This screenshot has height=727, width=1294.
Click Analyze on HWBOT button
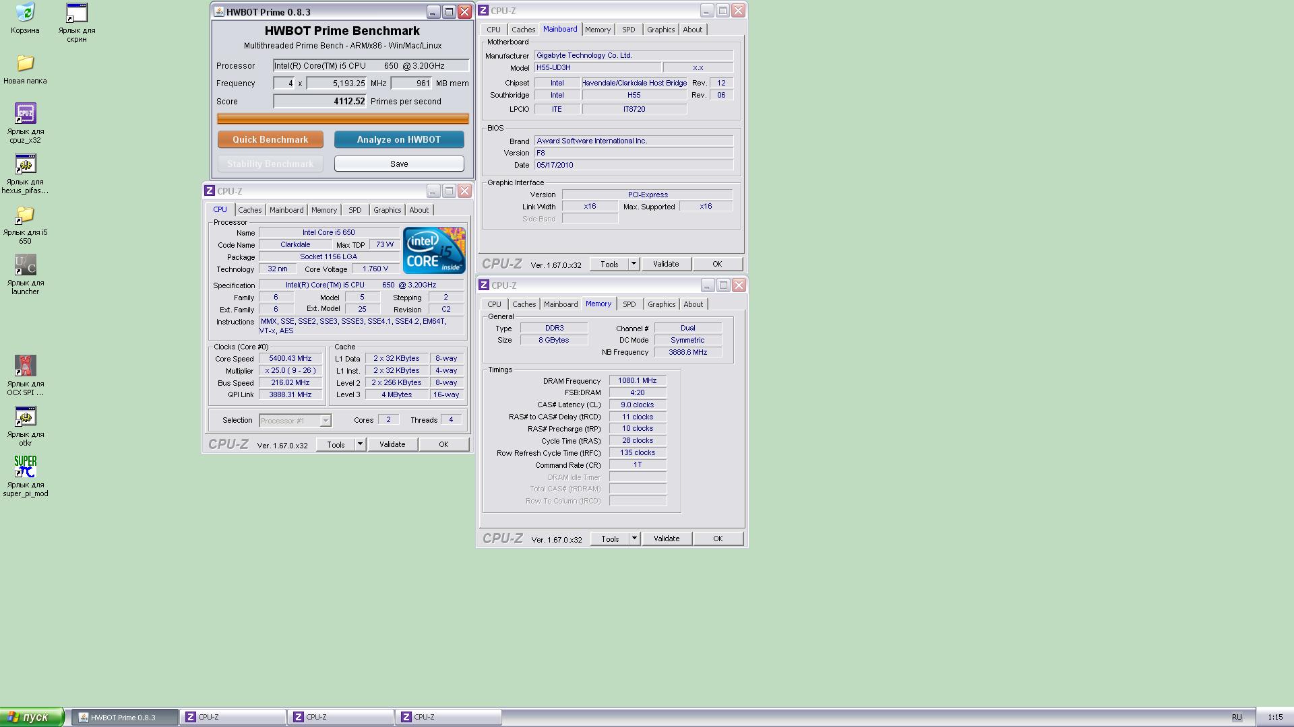399,139
